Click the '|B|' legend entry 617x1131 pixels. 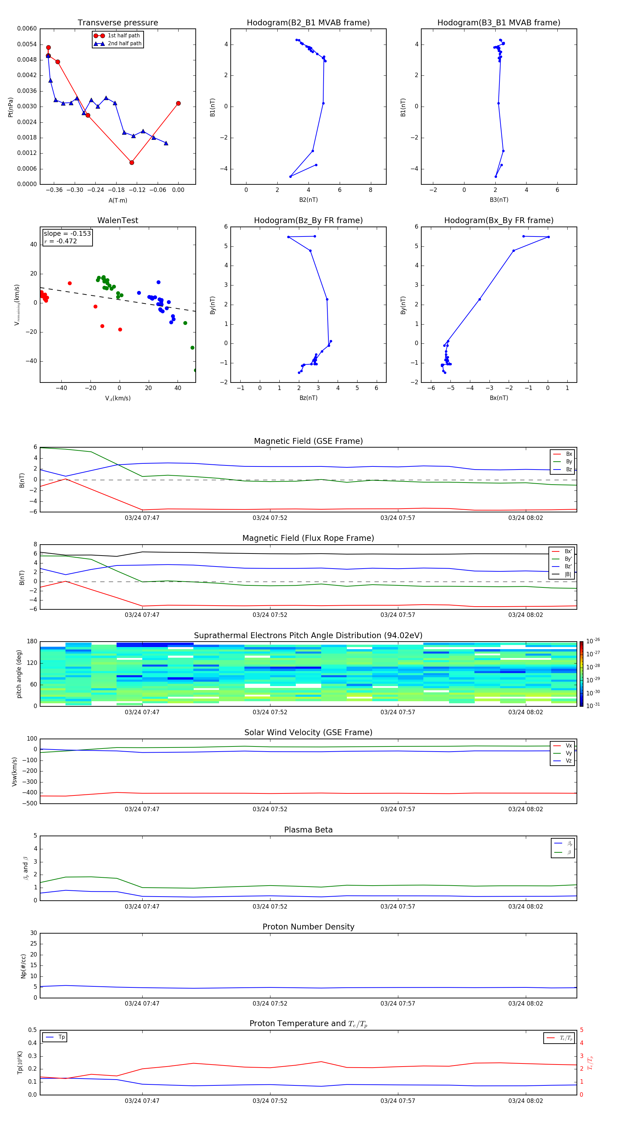562,574
